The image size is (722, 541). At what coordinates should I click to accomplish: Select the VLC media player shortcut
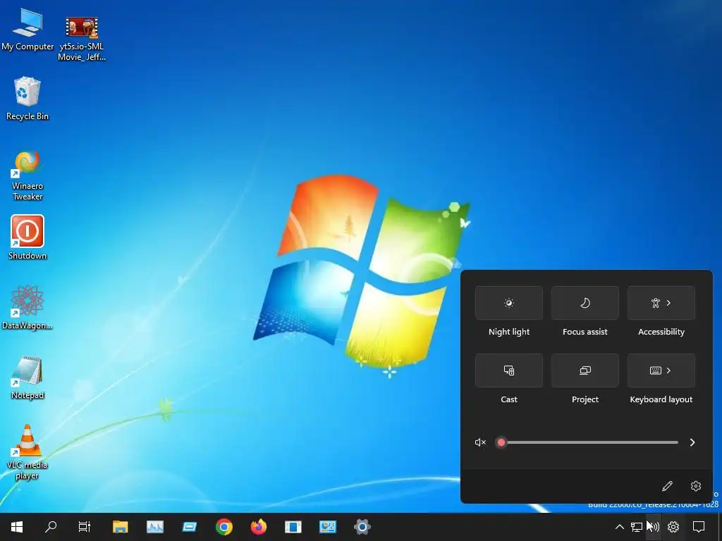point(27,452)
